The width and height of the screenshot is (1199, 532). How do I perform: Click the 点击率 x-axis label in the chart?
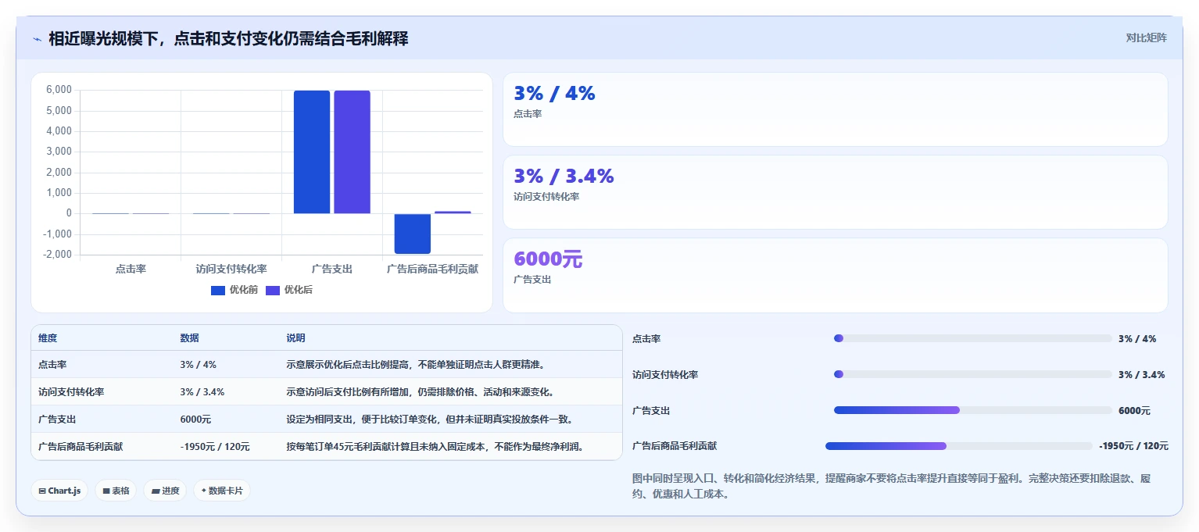131,269
